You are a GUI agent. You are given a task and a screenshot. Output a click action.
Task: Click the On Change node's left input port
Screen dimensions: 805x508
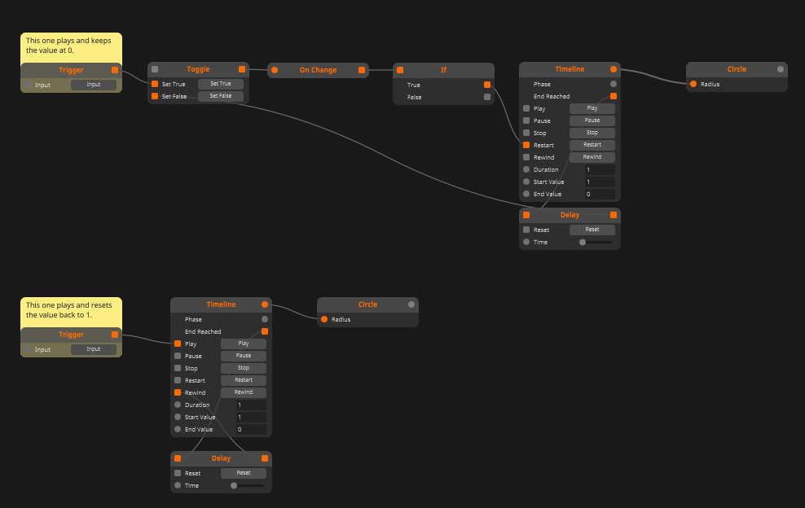(x=275, y=70)
